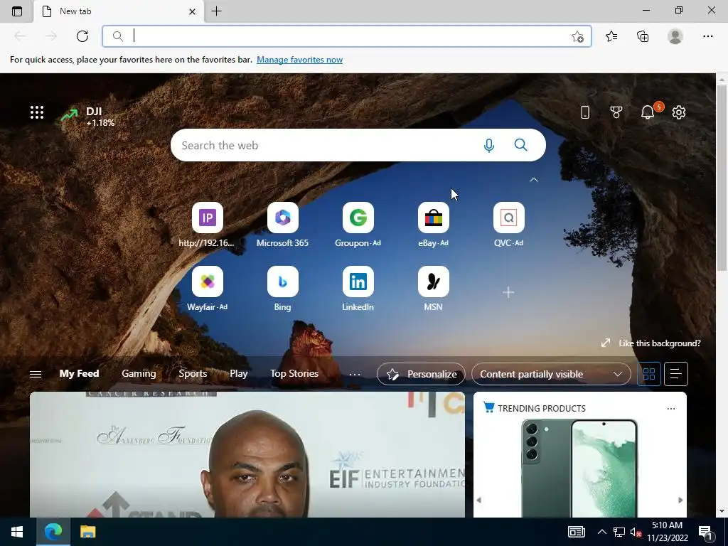The width and height of the screenshot is (728, 546).
Task: Open File Explorer from the taskbar
Action: (87, 532)
